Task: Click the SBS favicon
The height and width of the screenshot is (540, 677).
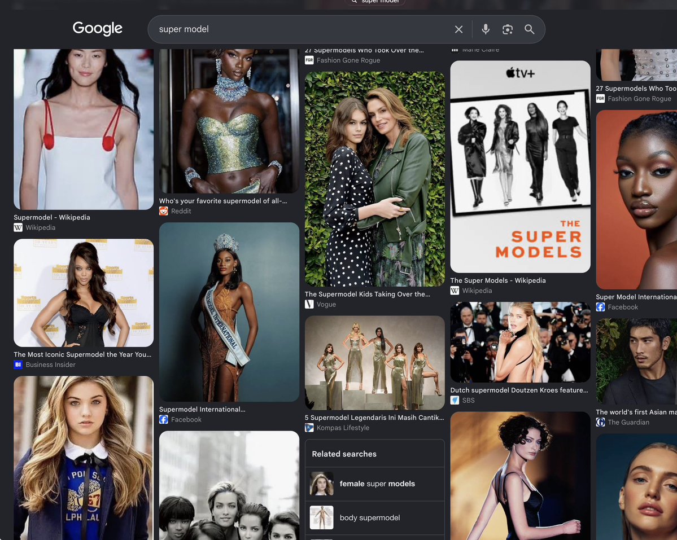Action: (x=455, y=400)
